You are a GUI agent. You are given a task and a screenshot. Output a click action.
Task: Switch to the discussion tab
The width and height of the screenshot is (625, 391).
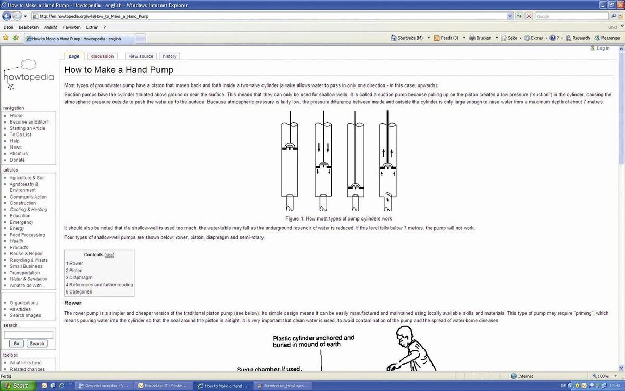[102, 56]
